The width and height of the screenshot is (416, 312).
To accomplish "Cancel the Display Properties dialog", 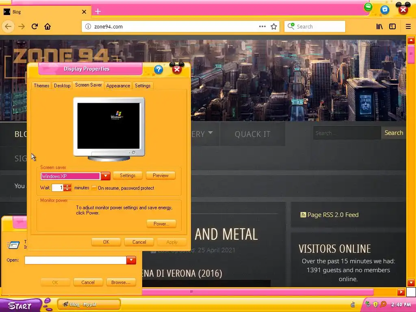I will (x=139, y=242).
